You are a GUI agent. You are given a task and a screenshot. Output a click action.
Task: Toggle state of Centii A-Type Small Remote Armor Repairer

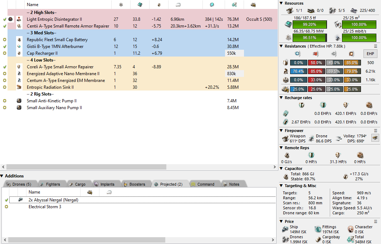5,26
